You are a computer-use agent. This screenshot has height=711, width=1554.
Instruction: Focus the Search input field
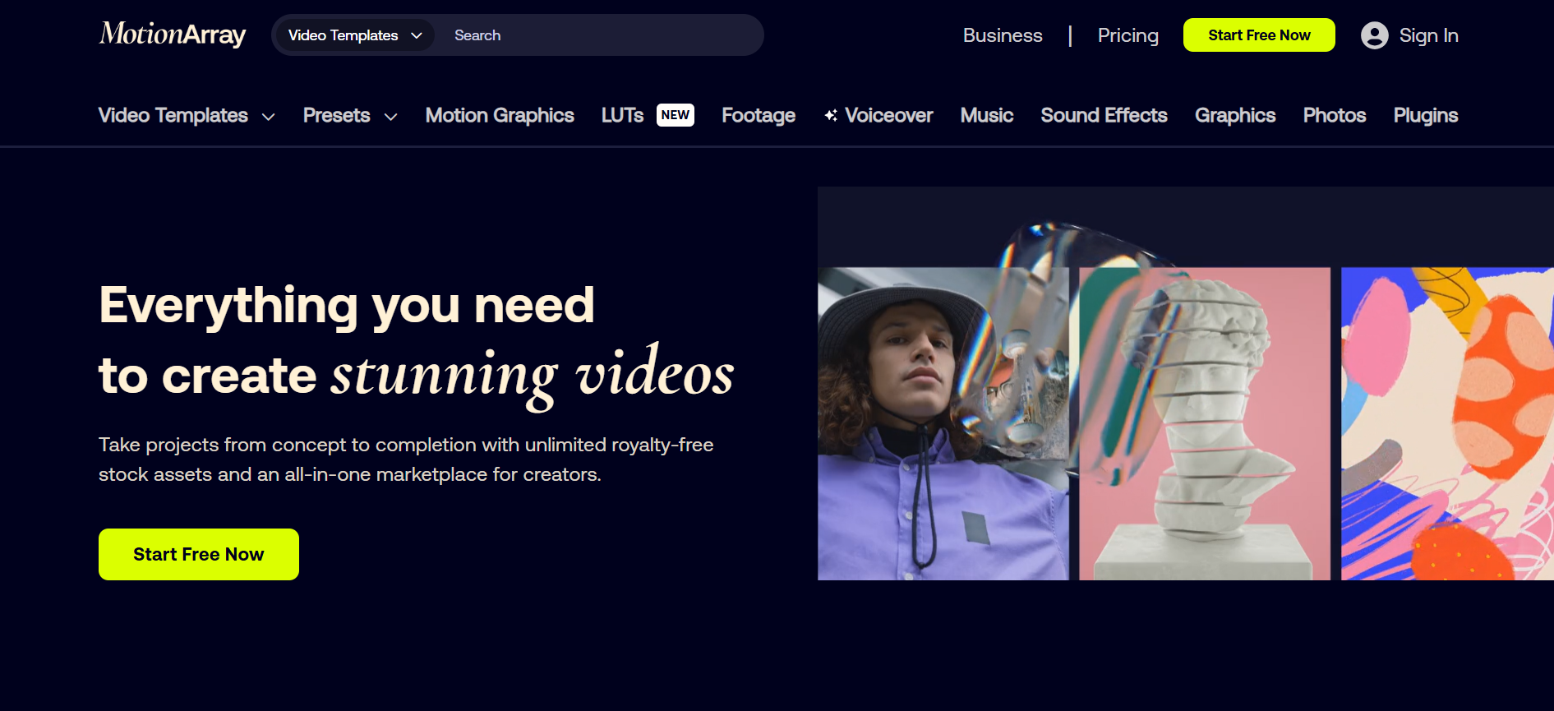tap(604, 35)
